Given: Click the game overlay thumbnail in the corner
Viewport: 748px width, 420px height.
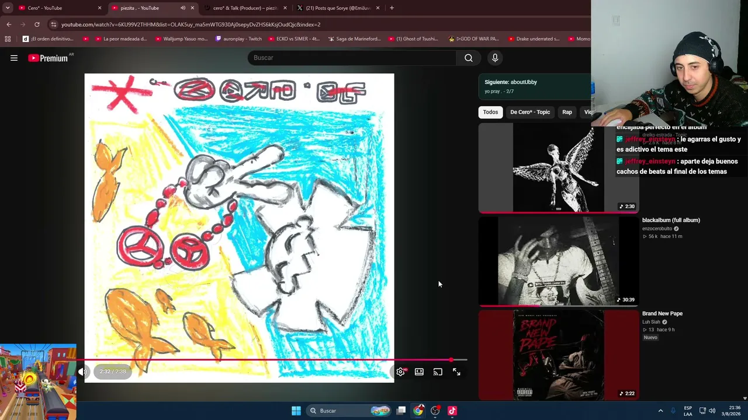Looking at the screenshot, I should pyautogui.click(x=38, y=382).
